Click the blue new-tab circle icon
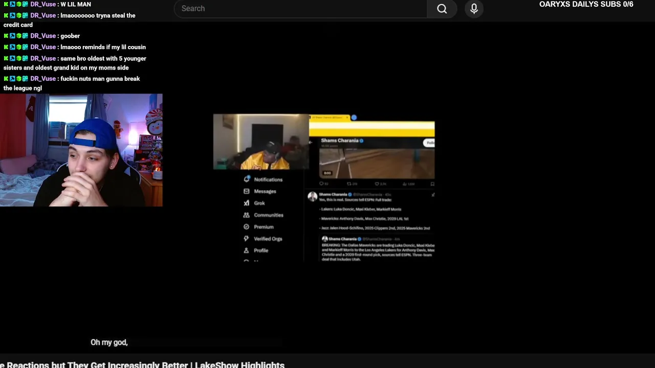The width and height of the screenshot is (655, 368). [354, 118]
